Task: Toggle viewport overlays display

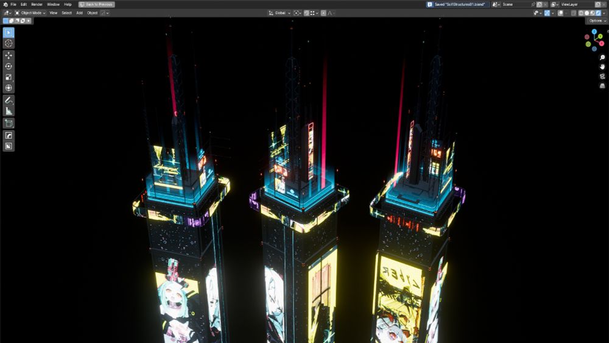Action: [560, 13]
